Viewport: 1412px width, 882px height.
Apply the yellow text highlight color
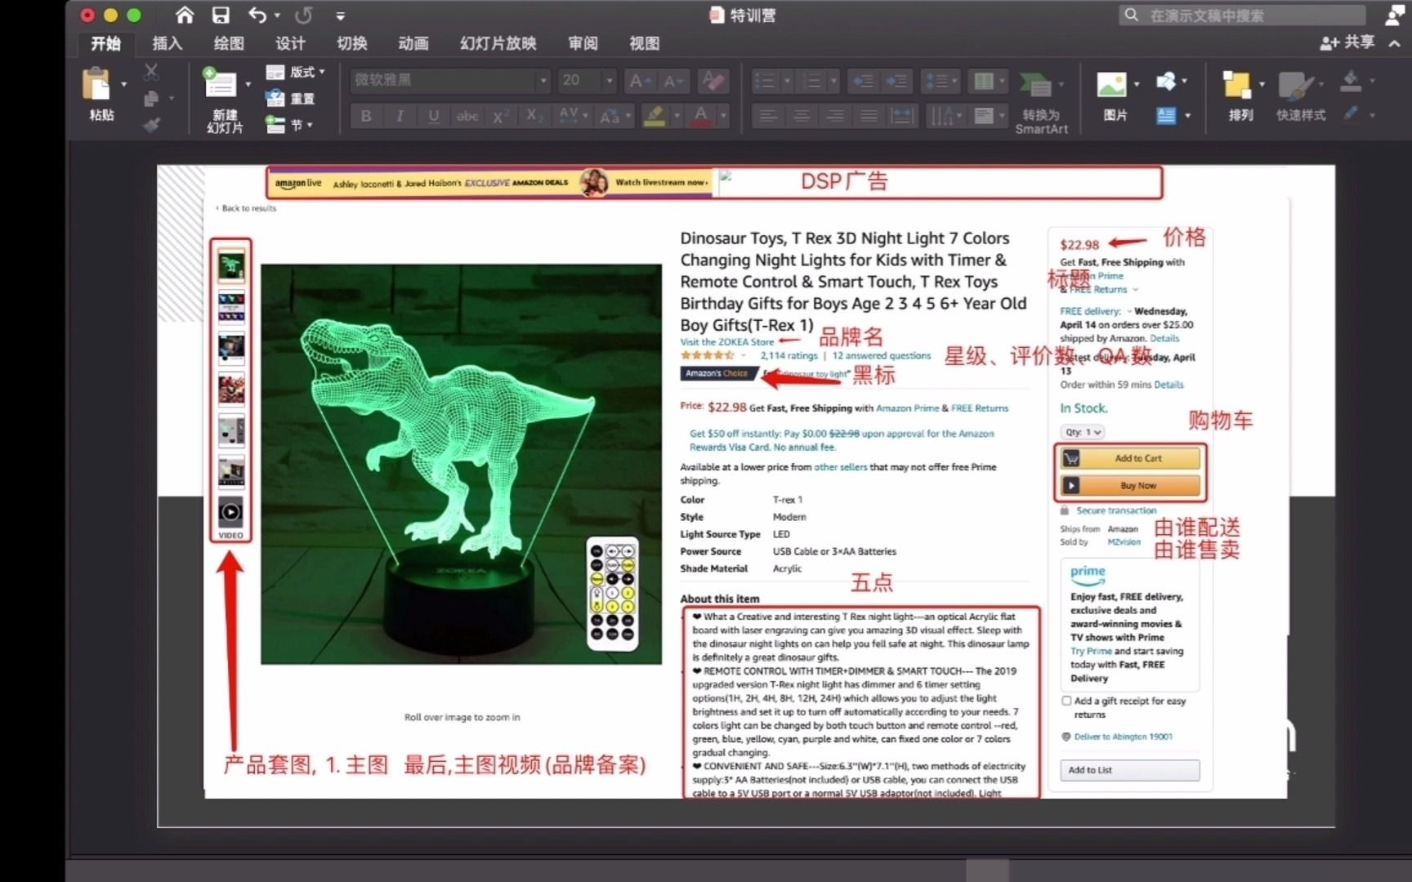point(654,116)
